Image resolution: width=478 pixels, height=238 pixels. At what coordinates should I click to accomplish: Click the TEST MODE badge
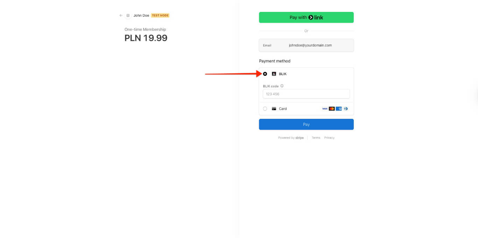point(160,15)
